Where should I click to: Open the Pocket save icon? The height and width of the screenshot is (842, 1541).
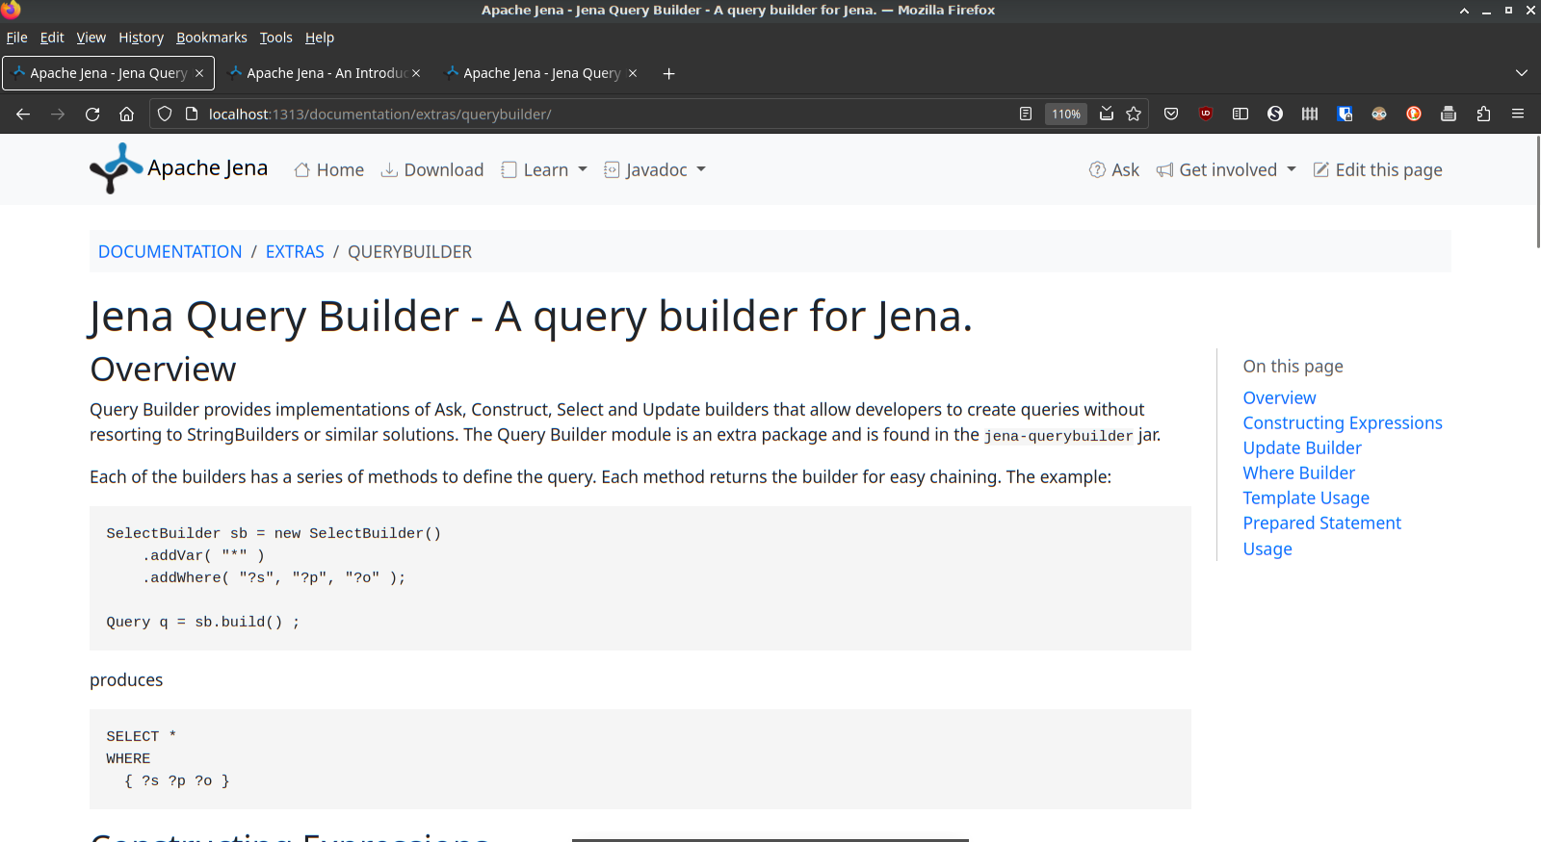tap(1171, 114)
